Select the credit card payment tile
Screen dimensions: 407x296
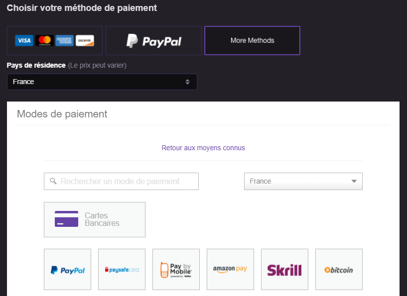(x=54, y=40)
